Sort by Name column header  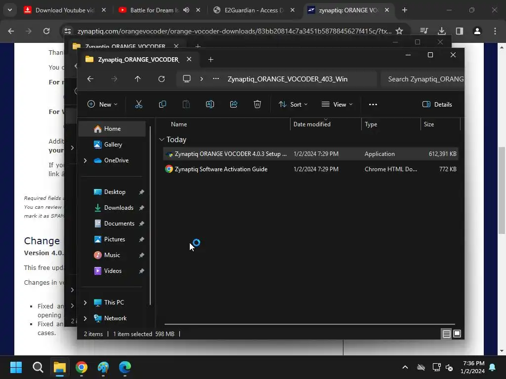(x=179, y=124)
